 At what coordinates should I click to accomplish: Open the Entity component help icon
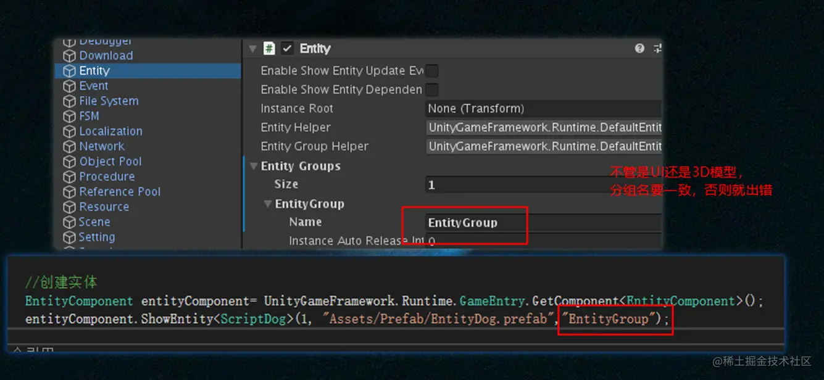pyautogui.click(x=639, y=48)
